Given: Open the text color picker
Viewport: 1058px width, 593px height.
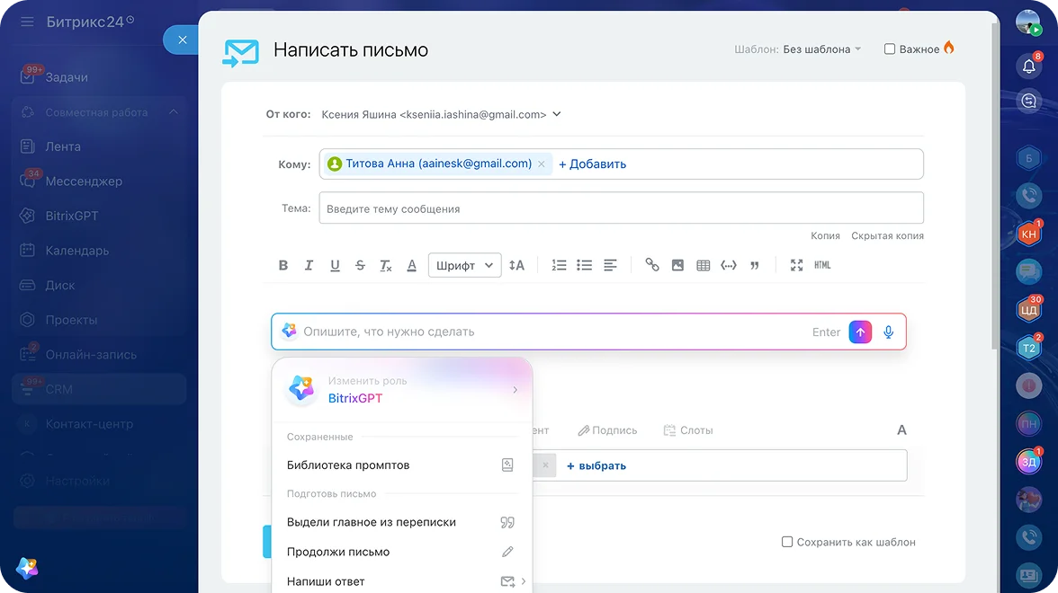Looking at the screenshot, I should 412,266.
